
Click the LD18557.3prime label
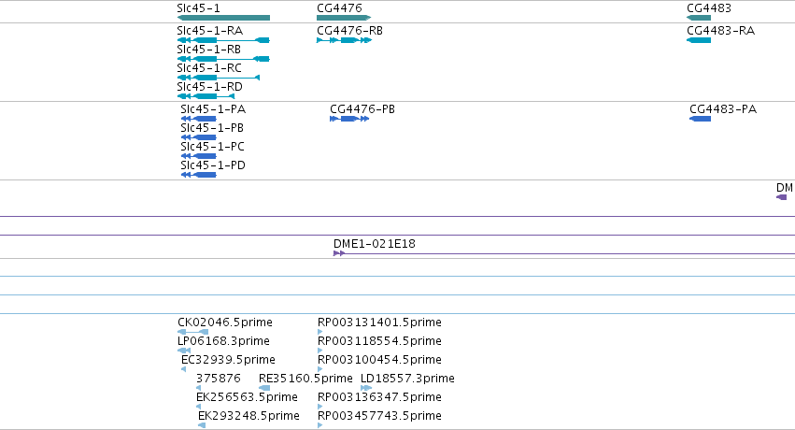pyautogui.click(x=407, y=379)
